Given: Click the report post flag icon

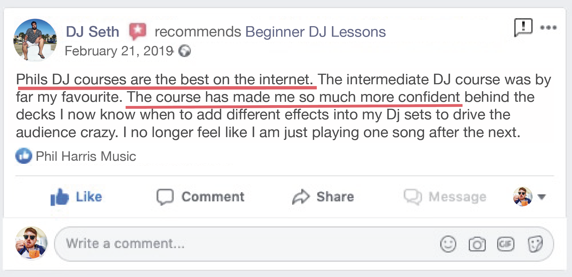Looking at the screenshot, I should click(x=523, y=27).
